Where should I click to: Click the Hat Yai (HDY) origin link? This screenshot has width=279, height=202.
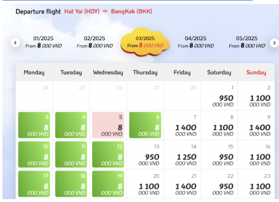coord(82,11)
